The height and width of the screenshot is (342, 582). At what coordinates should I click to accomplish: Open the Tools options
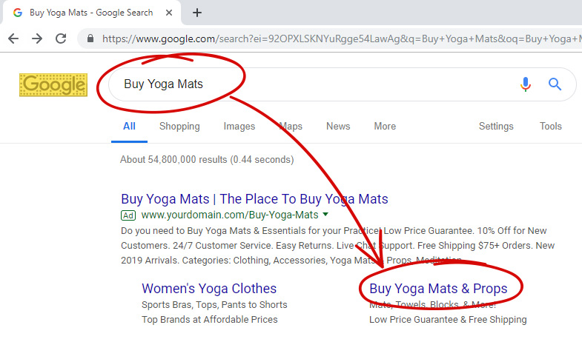[551, 127]
